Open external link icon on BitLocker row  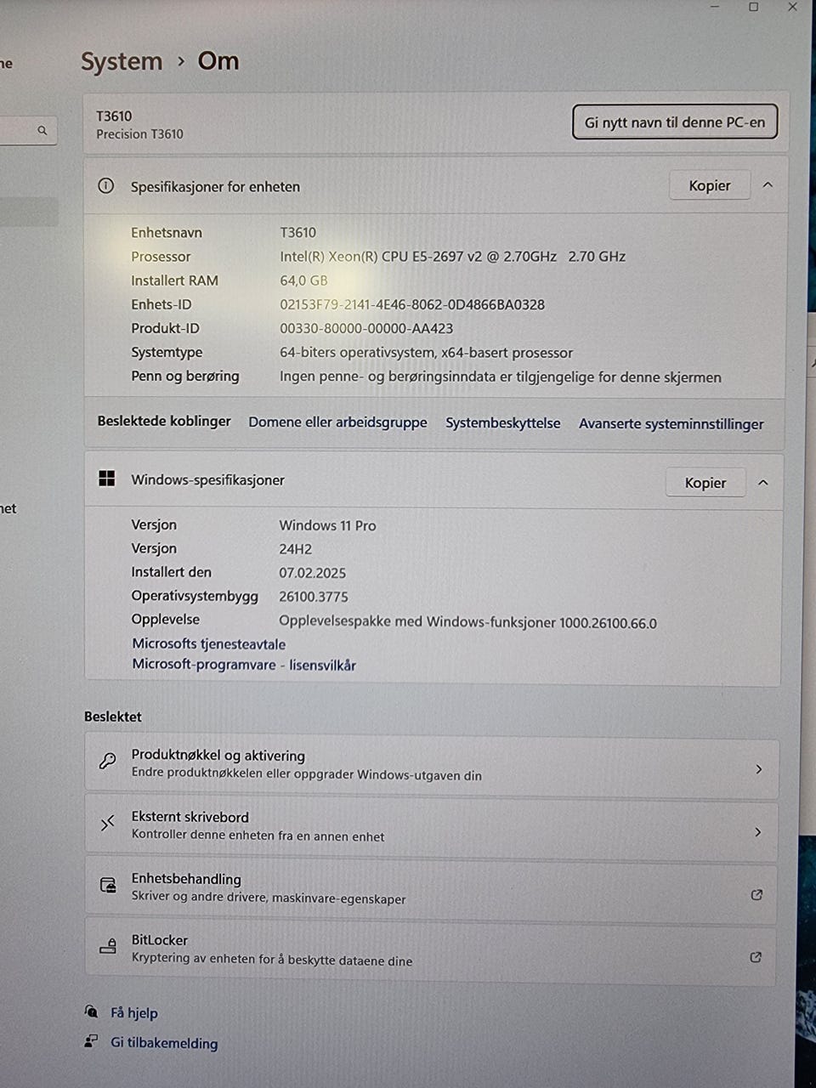tap(756, 957)
